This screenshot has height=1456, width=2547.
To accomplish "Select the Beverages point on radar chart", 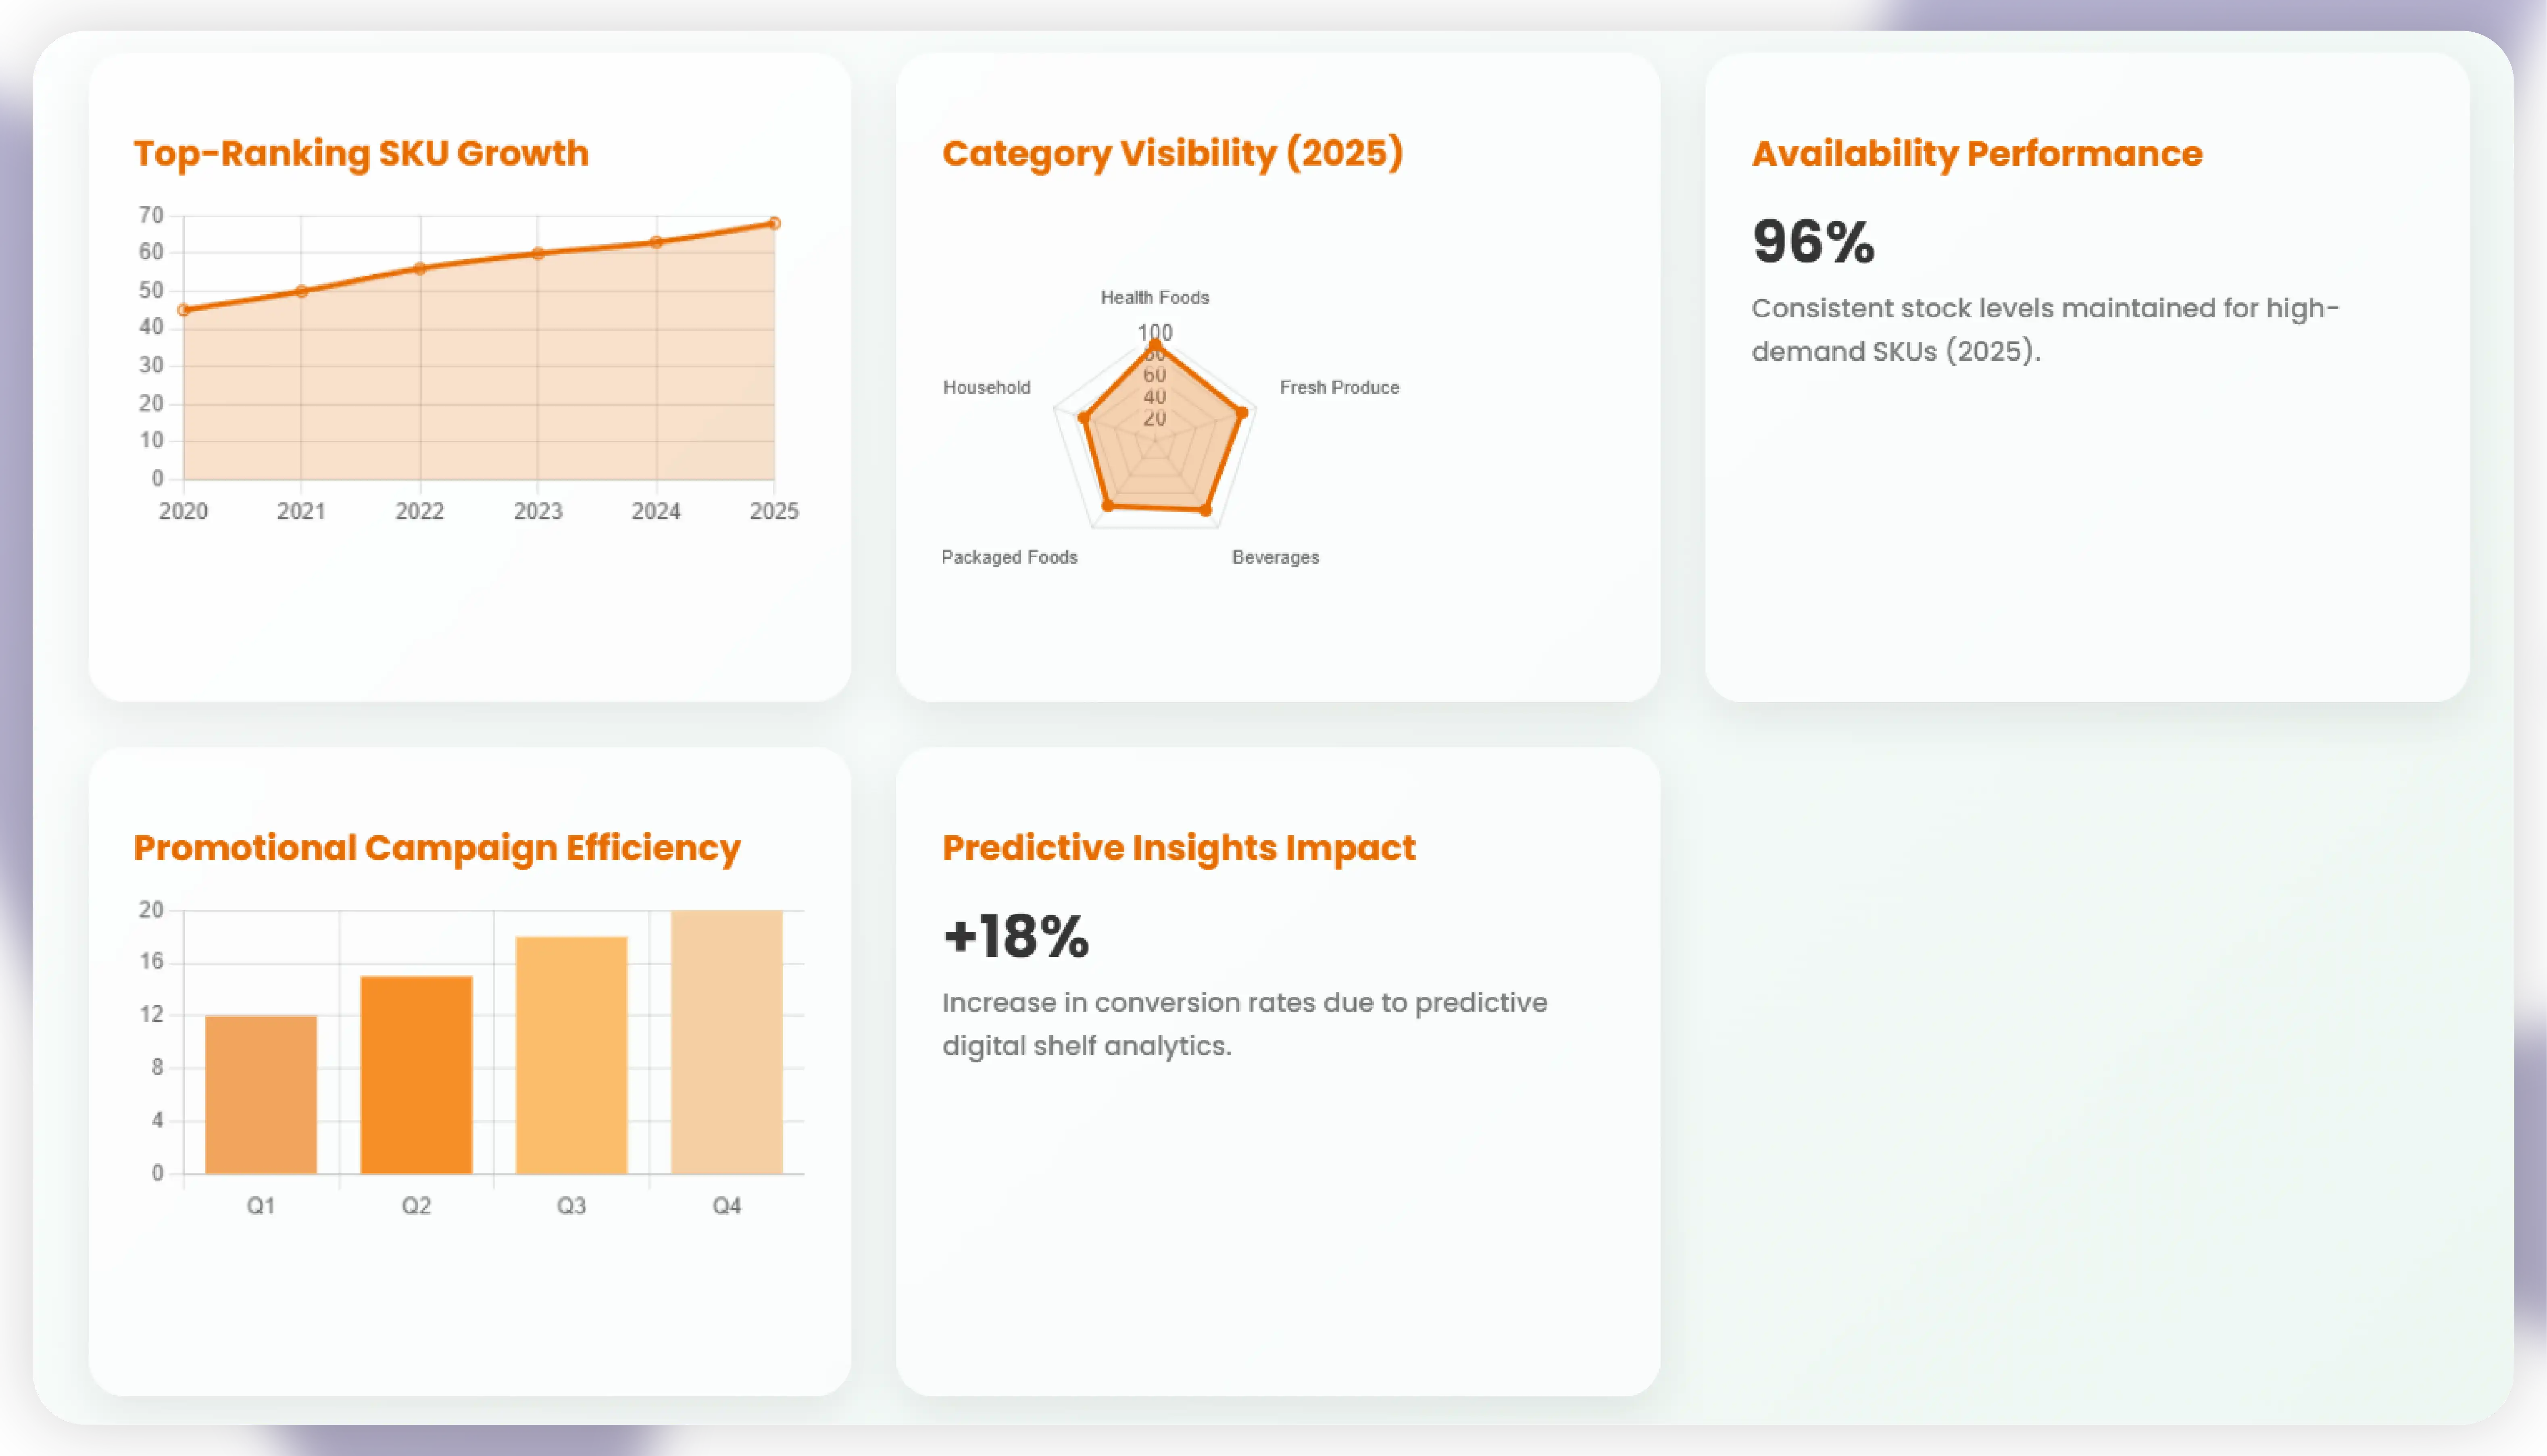I will coord(1206,510).
